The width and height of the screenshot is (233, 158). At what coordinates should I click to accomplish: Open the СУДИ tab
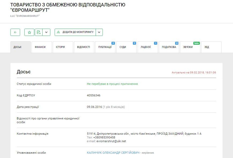click(123, 47)
